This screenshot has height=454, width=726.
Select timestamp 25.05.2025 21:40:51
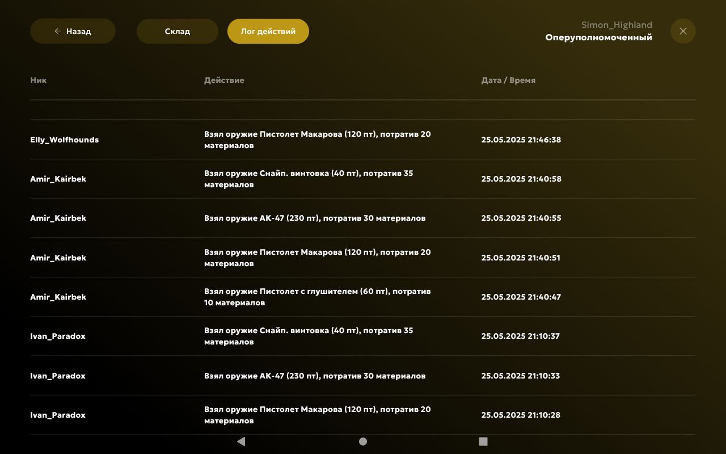[521, 258]
